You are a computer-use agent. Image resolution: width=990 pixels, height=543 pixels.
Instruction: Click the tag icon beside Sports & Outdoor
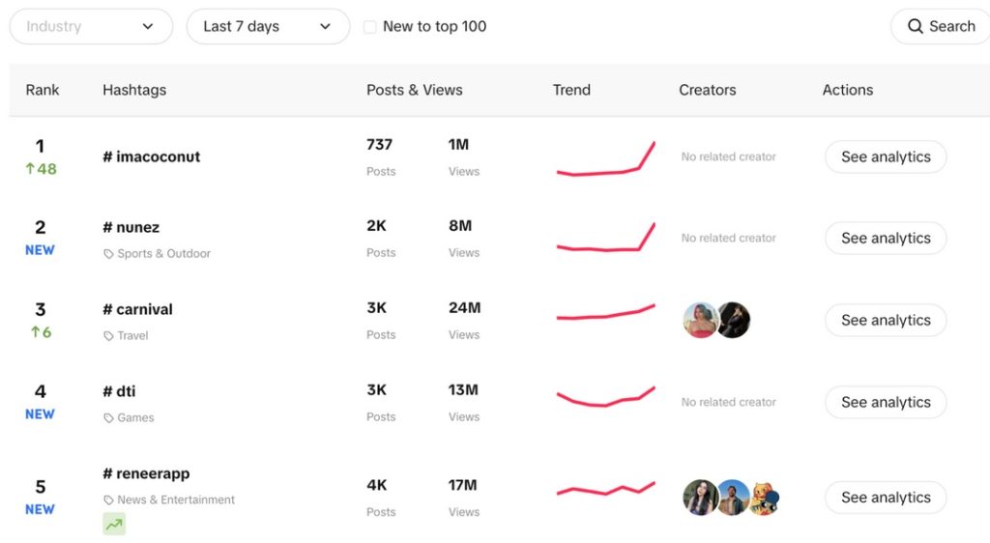pos(108,254)
